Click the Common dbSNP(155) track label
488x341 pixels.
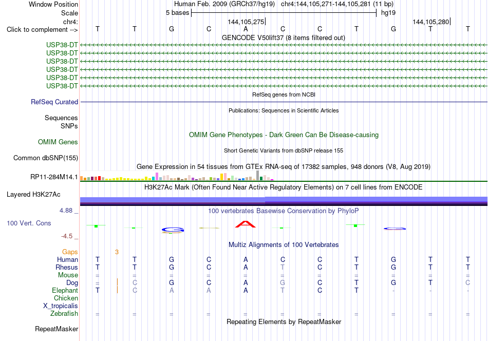[x=45, y=158]
